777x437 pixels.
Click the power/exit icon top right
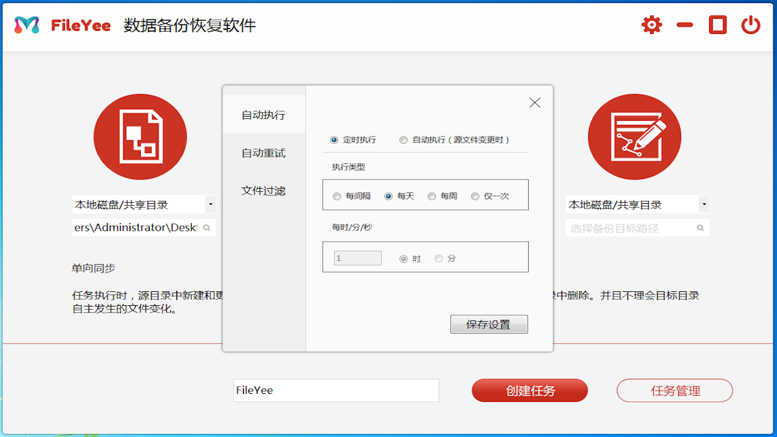[x=750, y=24]
